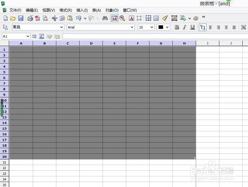248x187 pixels.
Task: Expand the AutoSum options dropdown arrow
Action: tap(189, 18)
